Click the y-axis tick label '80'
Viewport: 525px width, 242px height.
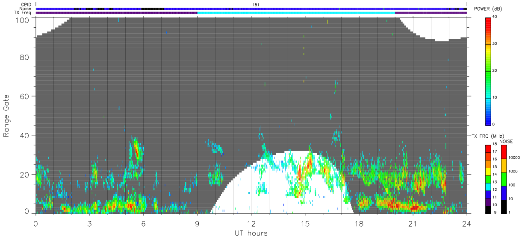pos(24,57)
